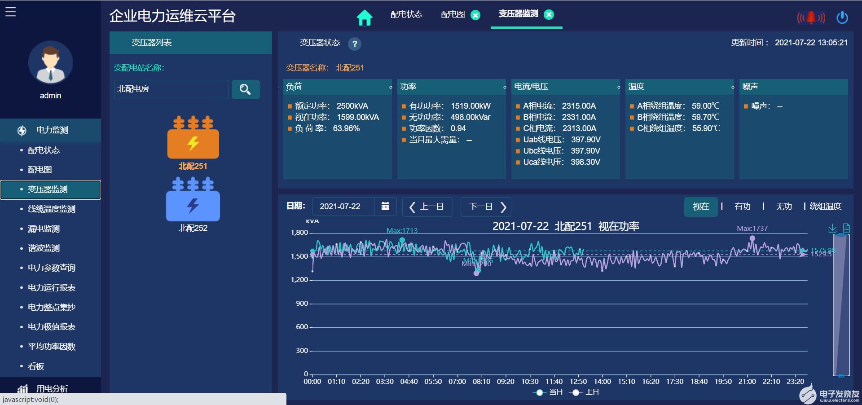Click the hamburger menu icon
The image size is (862, 405).
pos(11,12)
